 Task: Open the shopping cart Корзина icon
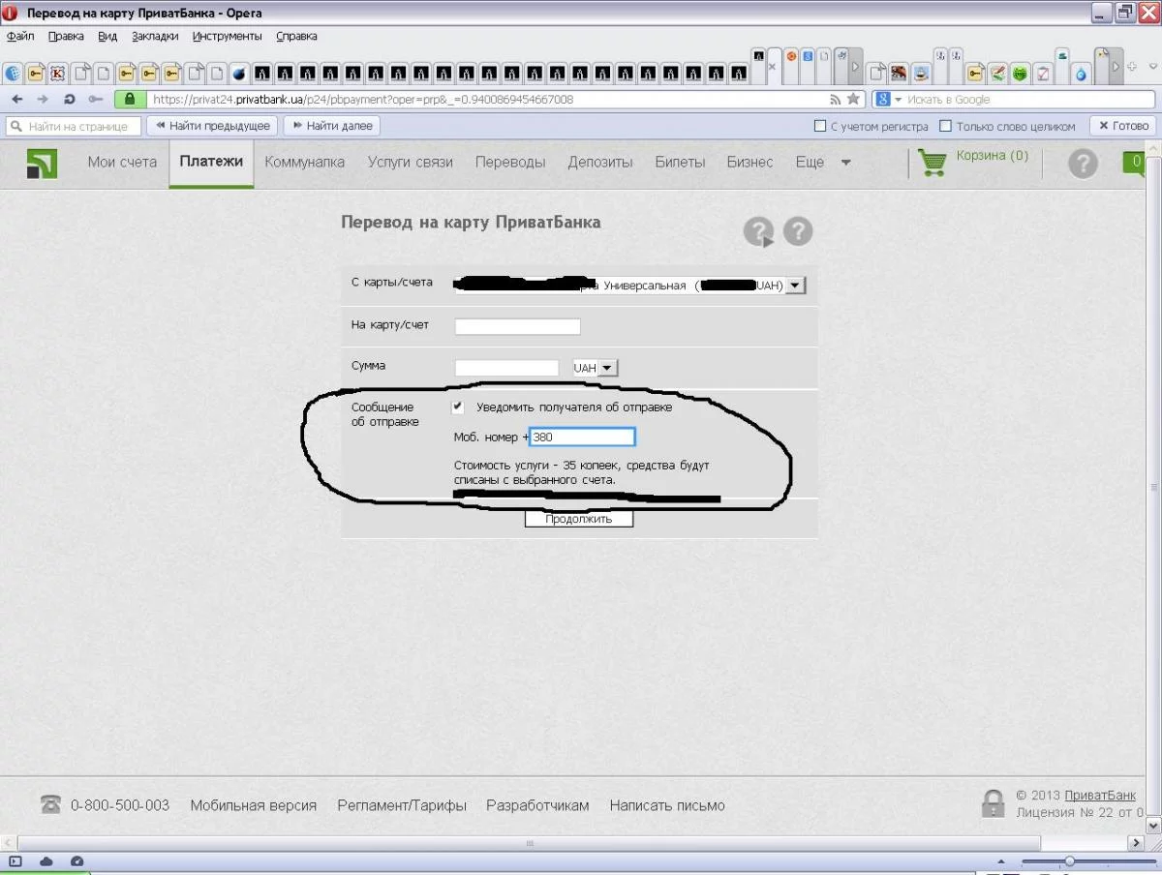click(932, 163)
